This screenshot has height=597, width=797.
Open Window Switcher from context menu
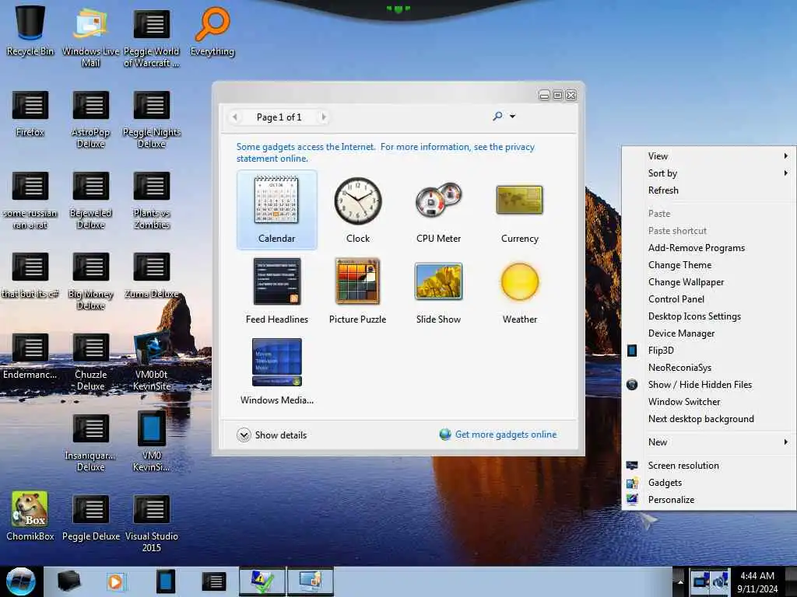point(708,402)
